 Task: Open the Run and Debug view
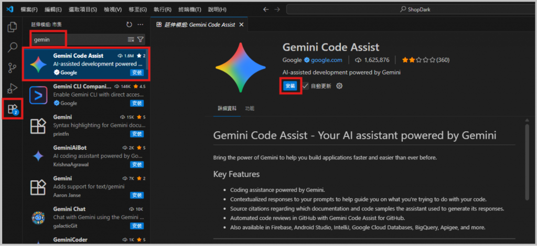point(13,89)
